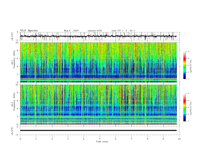Select the ch.1 "Frequency (kHz)" axis label
Viewport: 202px width, 156px height.
[14, 59]
